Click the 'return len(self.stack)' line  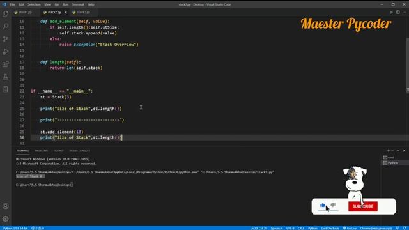[76, 68]
